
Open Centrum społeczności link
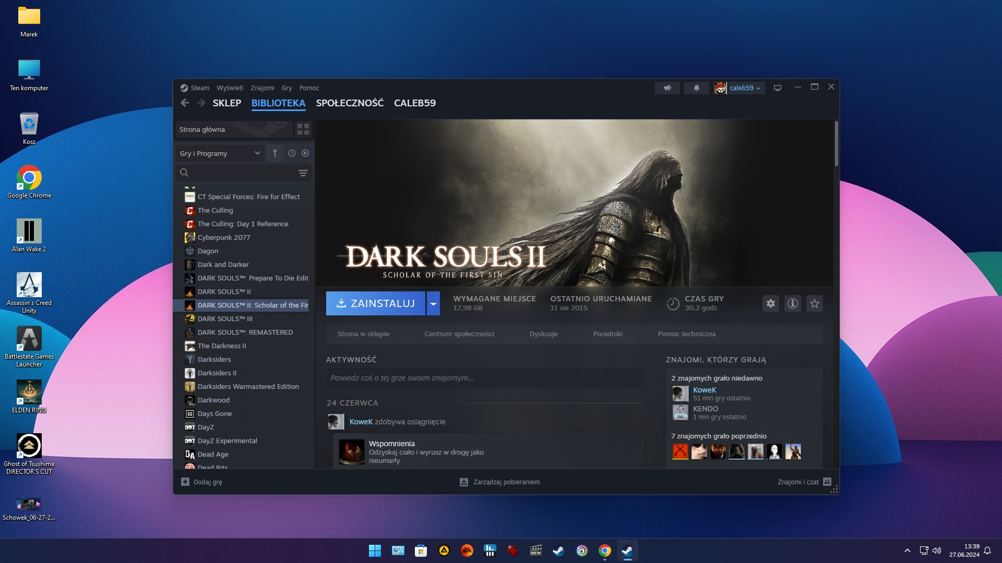[x=459, y=334]
